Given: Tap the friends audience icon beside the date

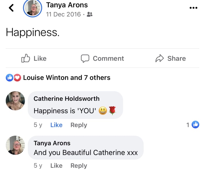Looking at the screenshot, I should pos(89,15).
